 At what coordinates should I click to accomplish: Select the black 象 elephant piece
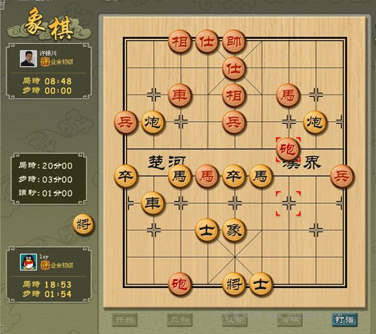tap(234, 230)
